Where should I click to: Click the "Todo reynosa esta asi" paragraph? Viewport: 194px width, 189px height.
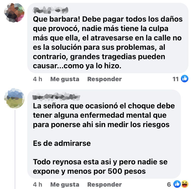click(100, 166)
